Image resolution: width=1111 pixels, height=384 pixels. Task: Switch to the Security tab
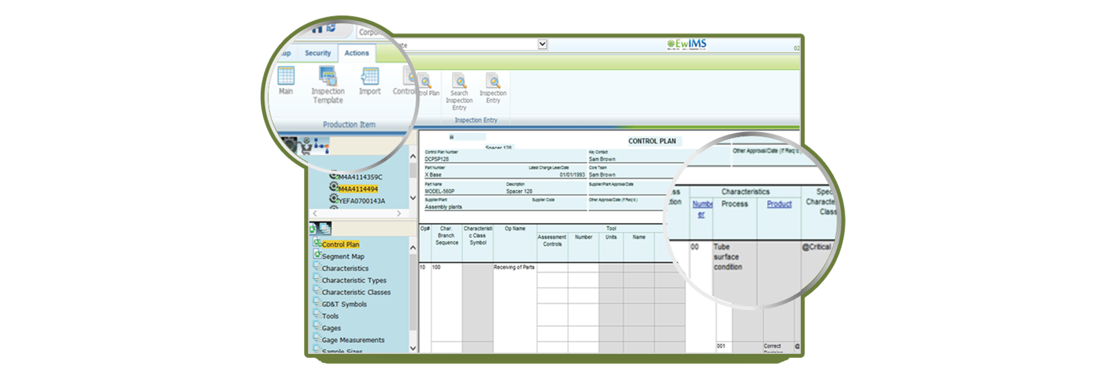pyautogui.click(x=318, y=53)
